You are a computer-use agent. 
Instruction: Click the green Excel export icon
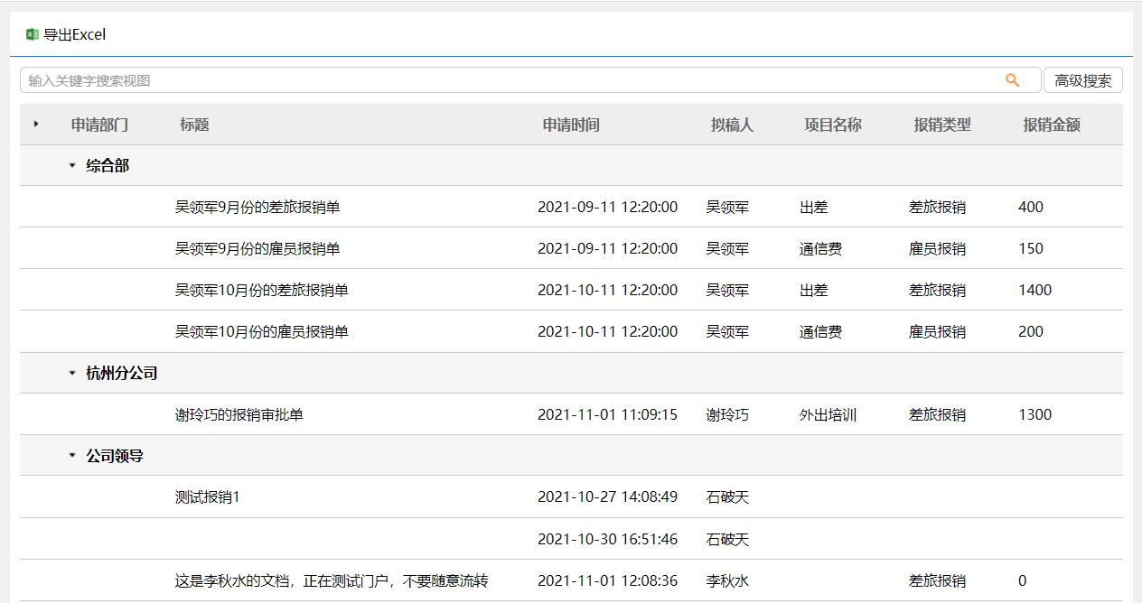[33, 34]
